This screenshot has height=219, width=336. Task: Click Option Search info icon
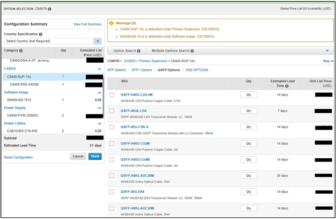tap(138, 51)
